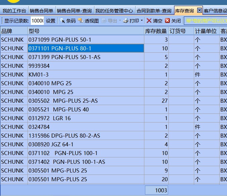227x196 pixels.
Task: Click the 条码 barcode toolbar icon
Action: point(62,21)
